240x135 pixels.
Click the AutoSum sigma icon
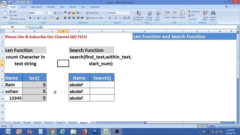tap(189, 12)
